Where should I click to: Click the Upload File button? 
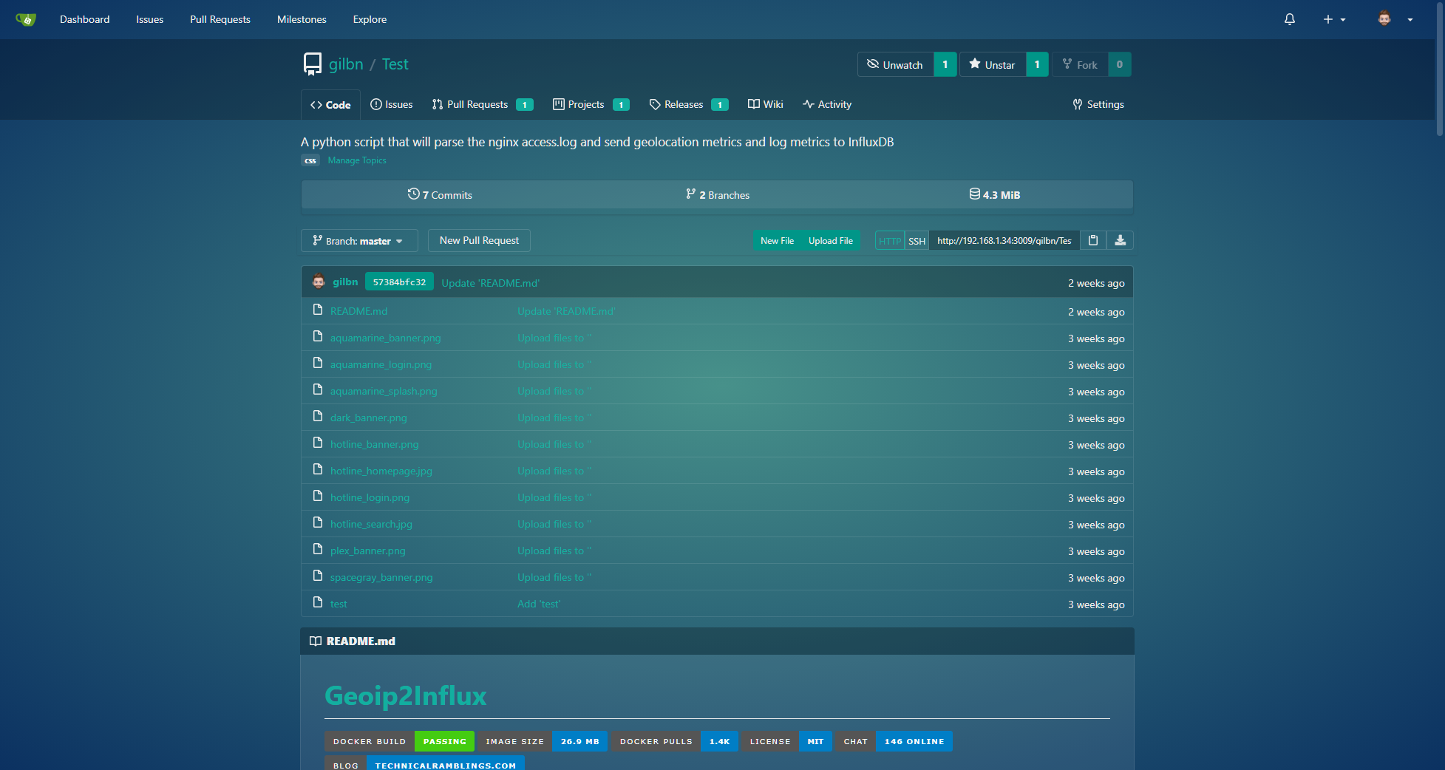point(830,241)
